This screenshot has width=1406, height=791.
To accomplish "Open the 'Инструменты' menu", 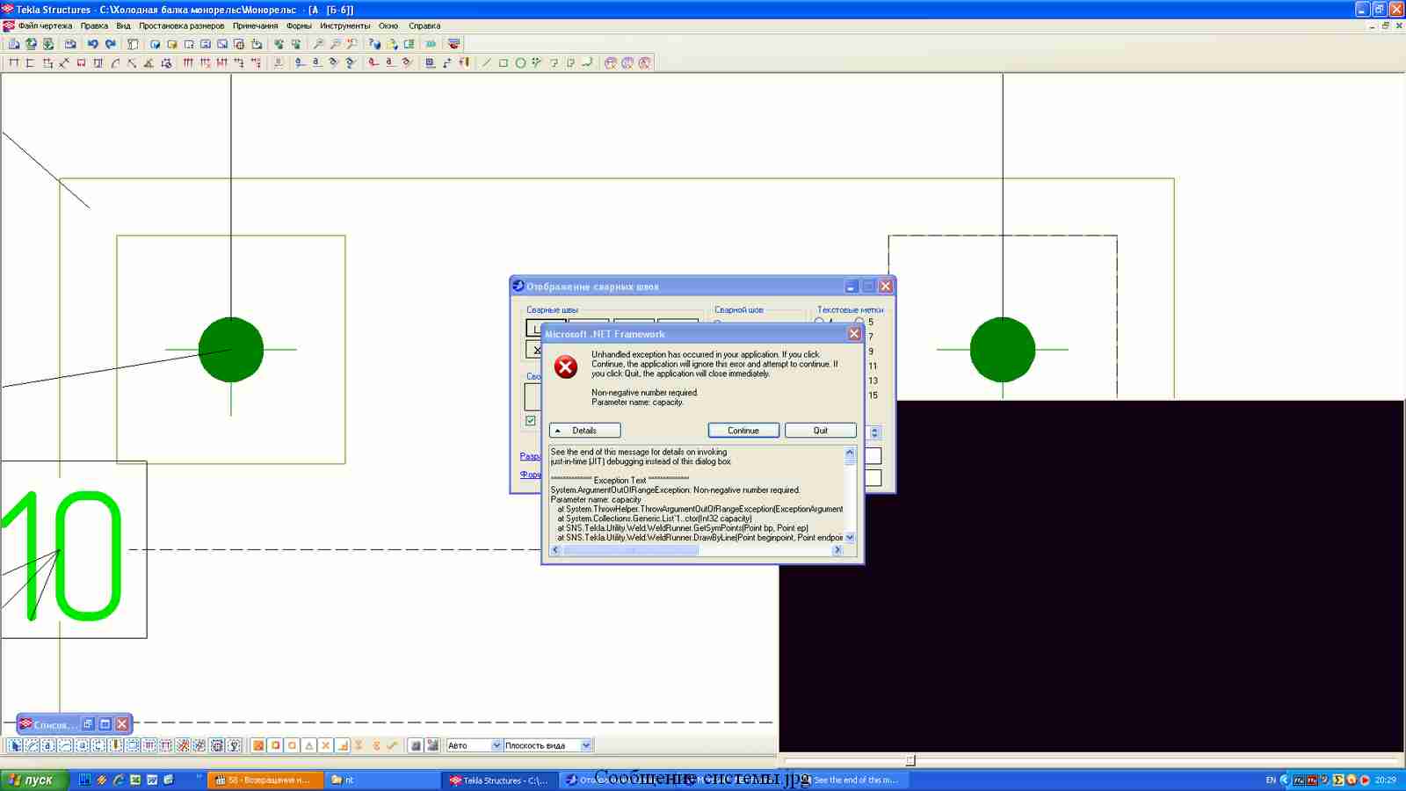I will (x=344, y=26).
